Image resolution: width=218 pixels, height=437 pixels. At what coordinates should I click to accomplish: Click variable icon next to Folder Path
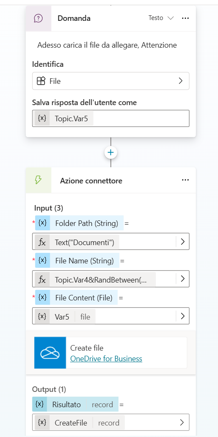[42, 223]
